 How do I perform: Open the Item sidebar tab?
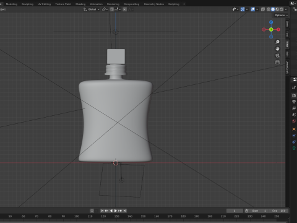click(287, 24)
